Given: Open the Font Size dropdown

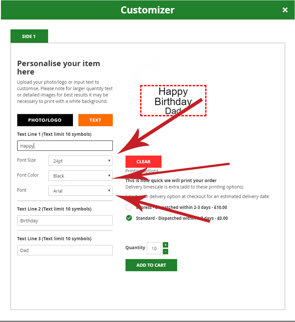Looking at the screenshot, I should coord(80,161).
